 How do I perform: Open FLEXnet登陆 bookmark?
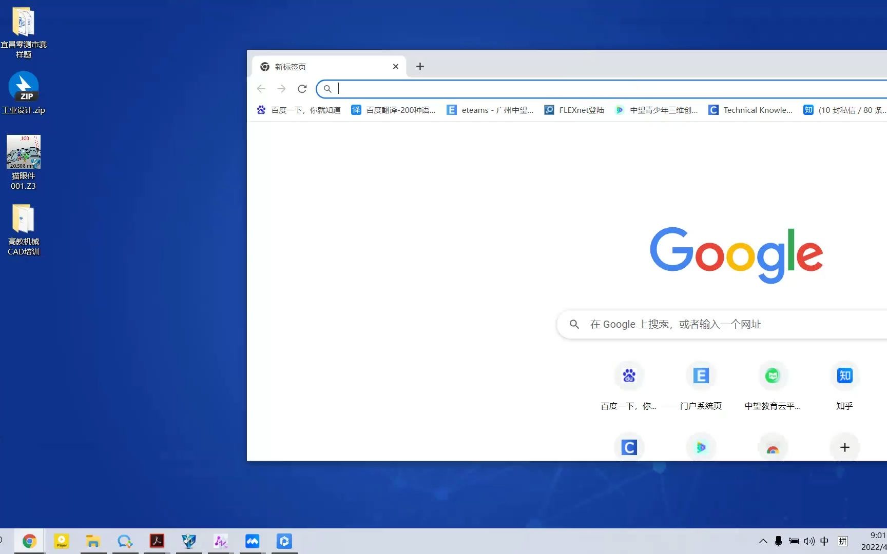(x=574, y=110)
